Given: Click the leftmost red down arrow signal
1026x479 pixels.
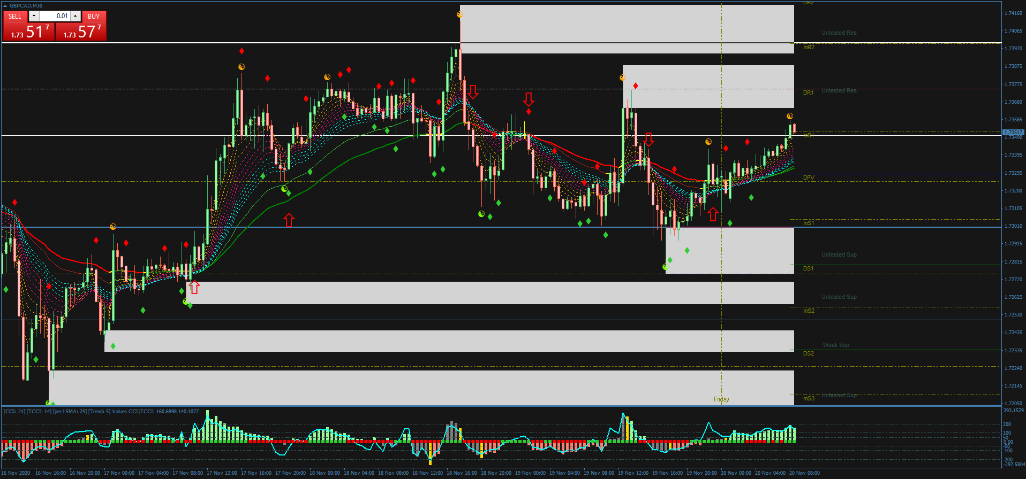Looking at the screenshot, I should tap(473, 91).
